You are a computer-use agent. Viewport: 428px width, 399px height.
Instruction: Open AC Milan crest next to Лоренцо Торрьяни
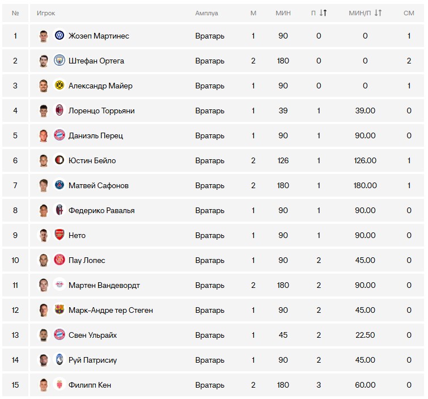point(59,111)
